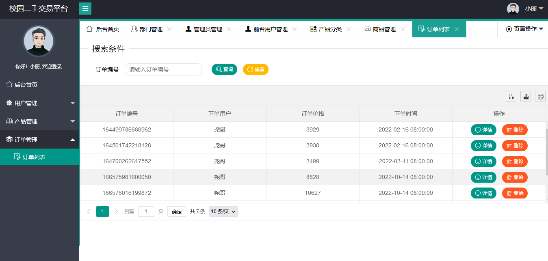Expand the 用户管理 sidebar menu
This screenshot has height=261, width=548.
click(x=39, y=103)
